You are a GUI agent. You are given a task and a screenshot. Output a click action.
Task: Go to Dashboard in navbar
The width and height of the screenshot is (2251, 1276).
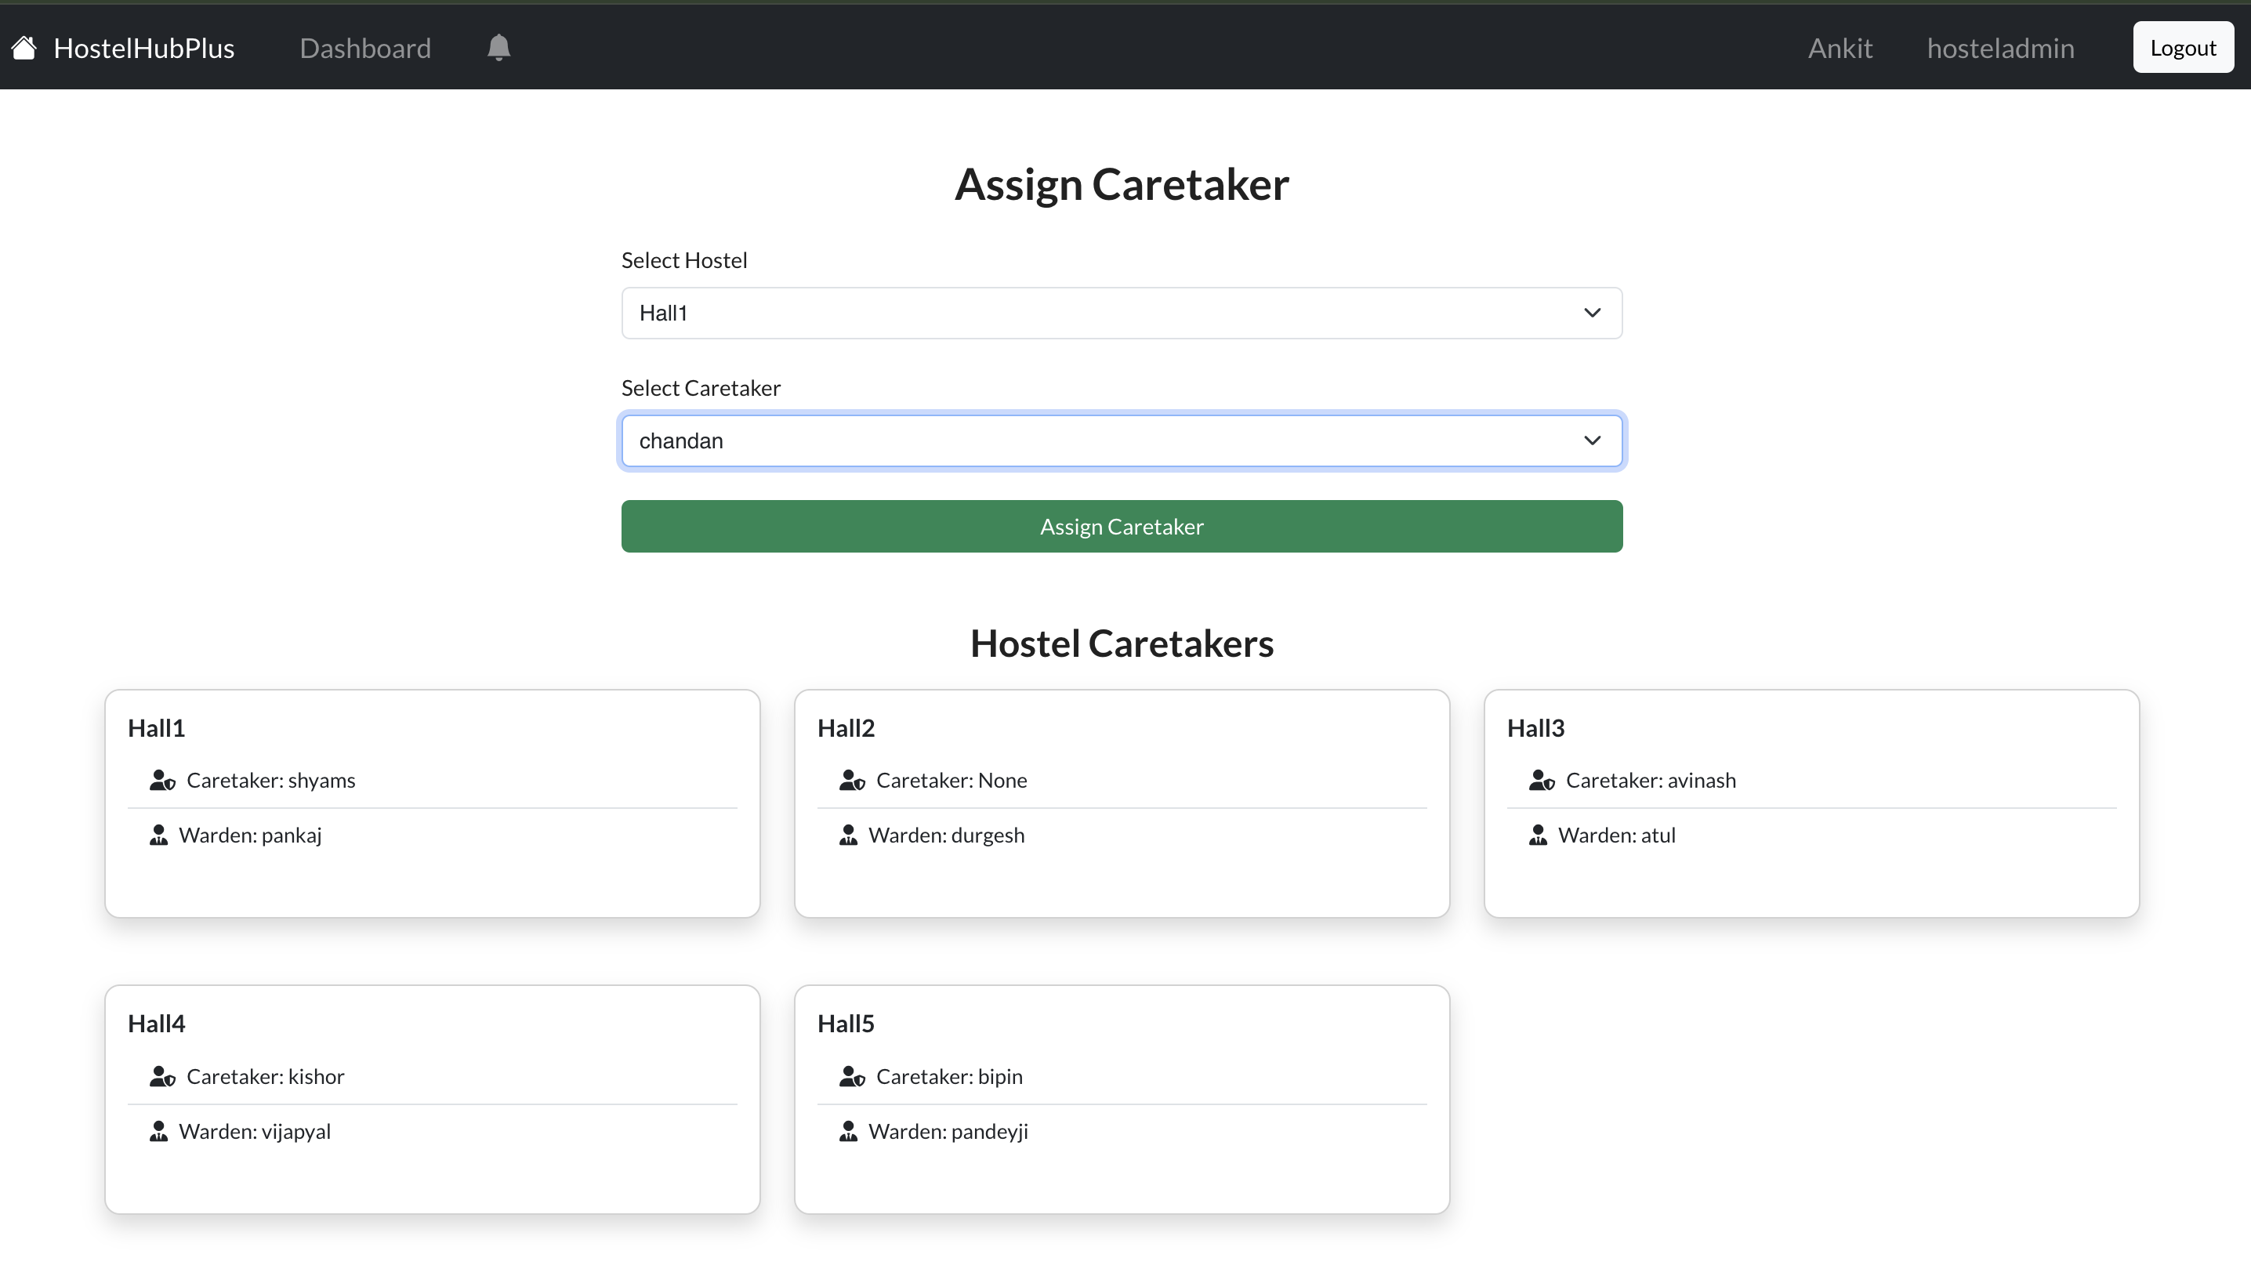pyautogui.click(x=364, y=47)
